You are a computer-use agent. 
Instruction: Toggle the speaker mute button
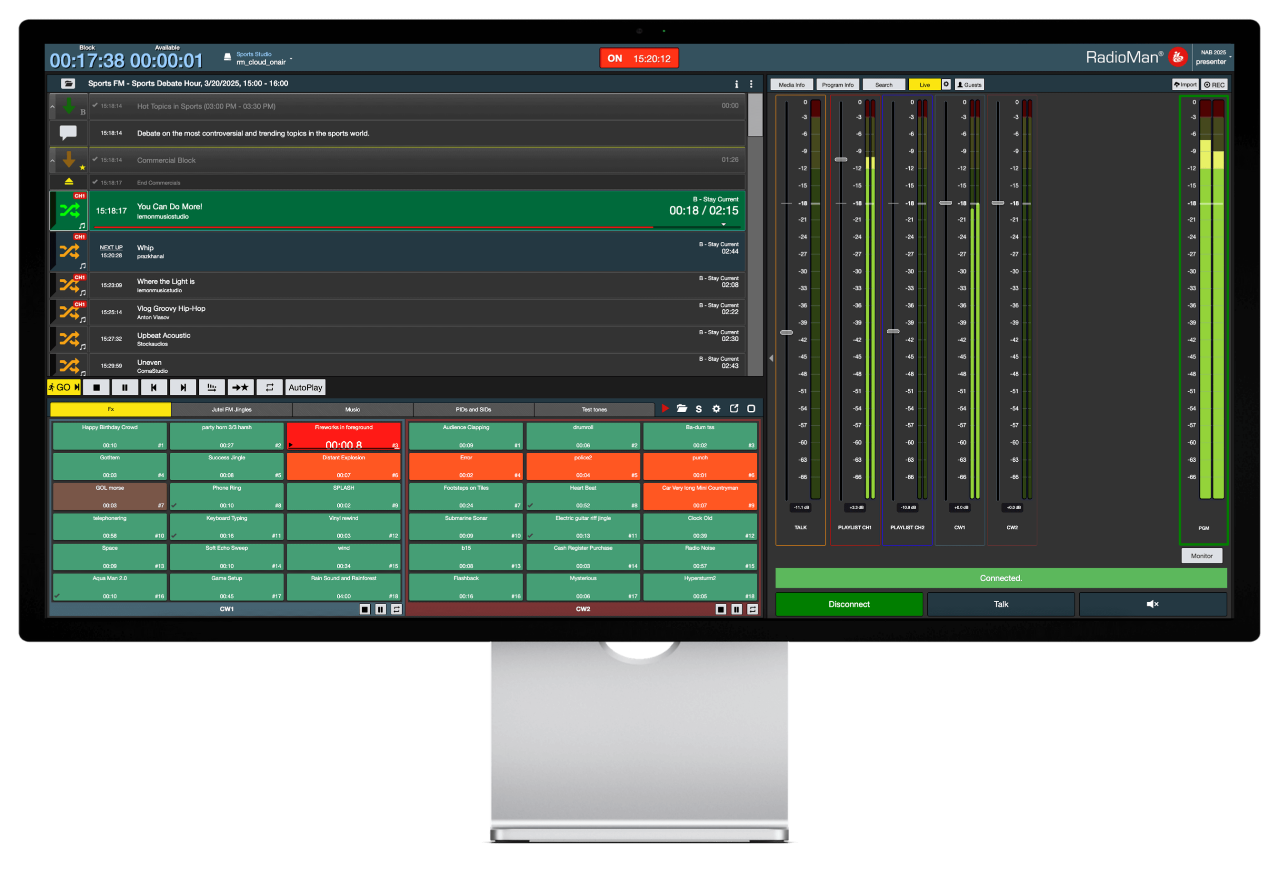coord(1153,604)
